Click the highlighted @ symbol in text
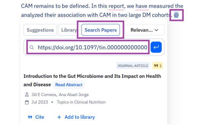 (x=176, y=15)
